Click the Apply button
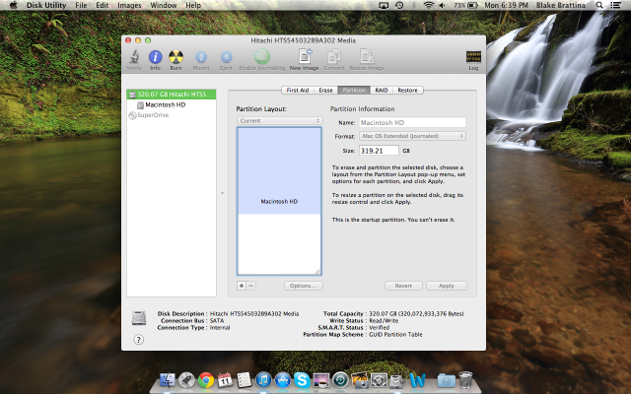631x394 pixels. 447,286
